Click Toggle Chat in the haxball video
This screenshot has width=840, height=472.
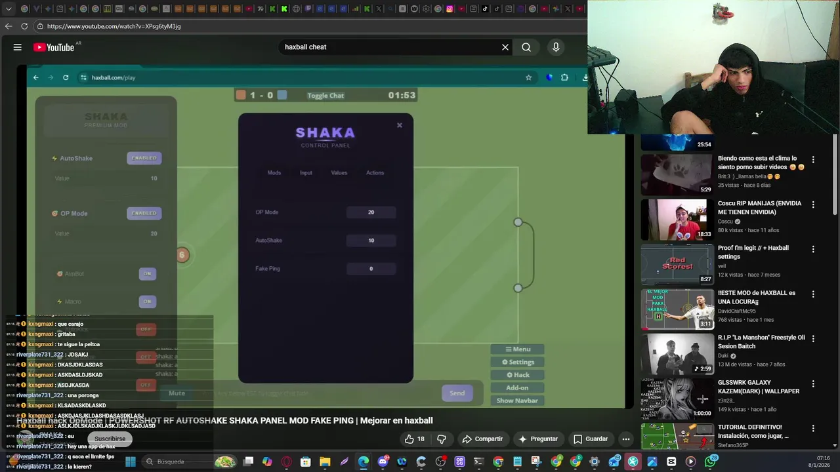pos(325,96)
